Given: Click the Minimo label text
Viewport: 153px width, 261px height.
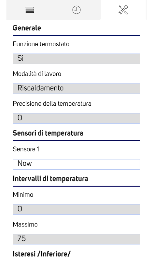Looking at the screenshot, I should click(23, 194).
